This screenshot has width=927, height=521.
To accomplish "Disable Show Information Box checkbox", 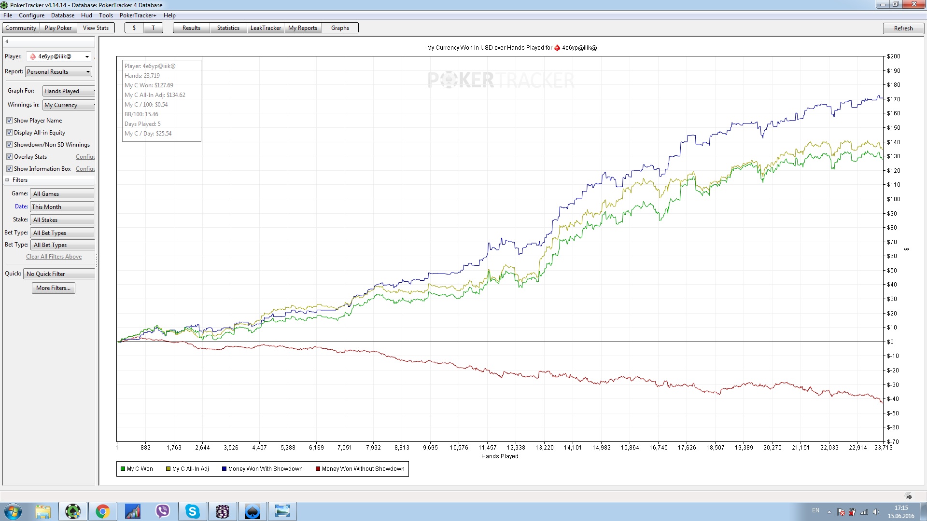I will click(x=9, y=169).
